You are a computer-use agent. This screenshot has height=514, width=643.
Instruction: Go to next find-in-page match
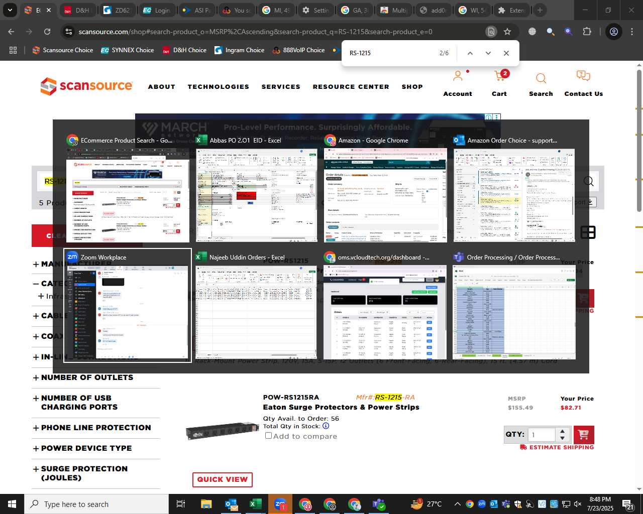point(488,53)
